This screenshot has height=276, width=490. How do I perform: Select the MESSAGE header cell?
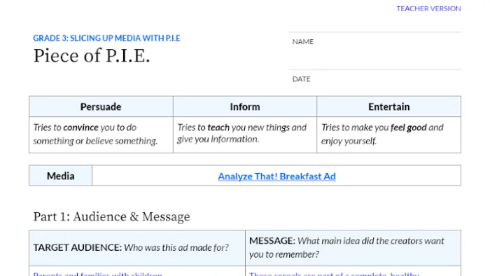point(353,248)
